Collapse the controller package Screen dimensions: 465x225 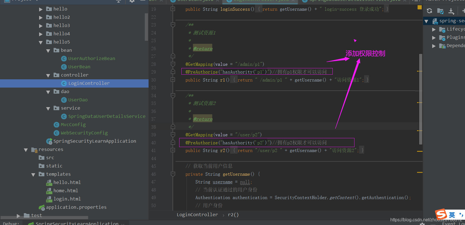click(x=48, y=75)
